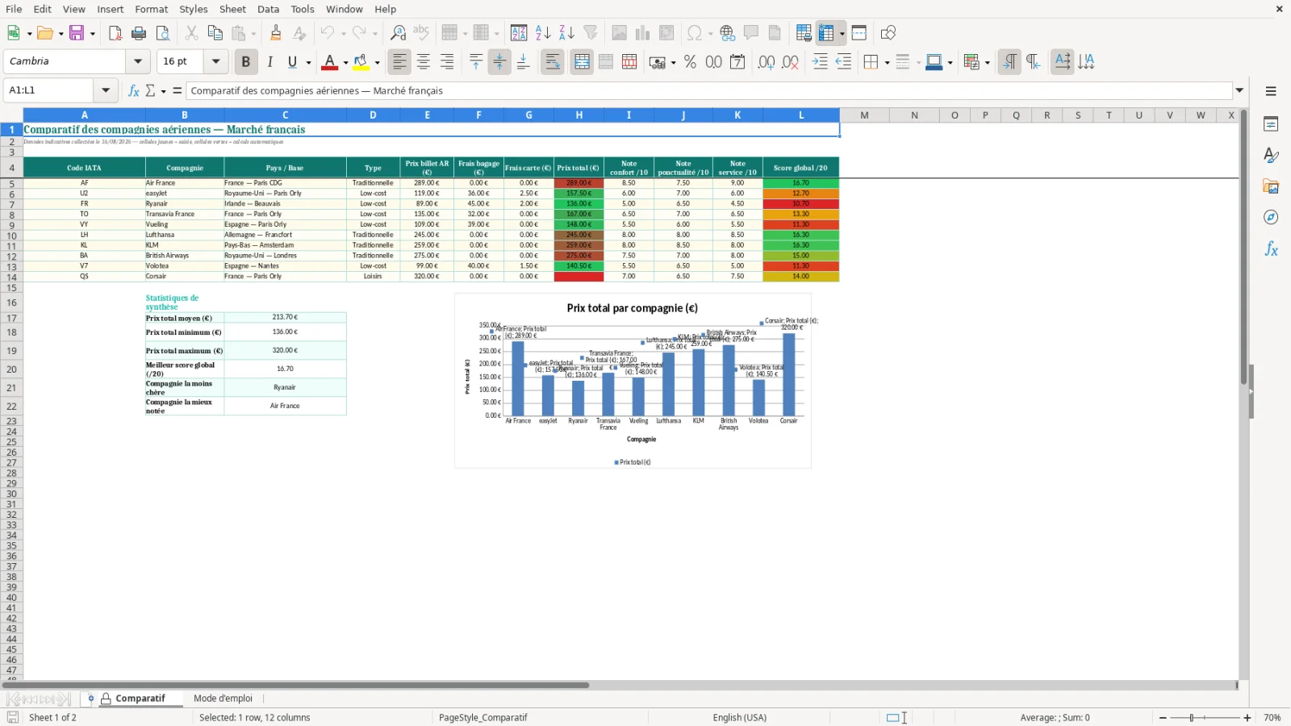This screenshot has width=1291, height=726.
Task: Click Merge and Center Cells icon
Action: [x=582, y=62]
